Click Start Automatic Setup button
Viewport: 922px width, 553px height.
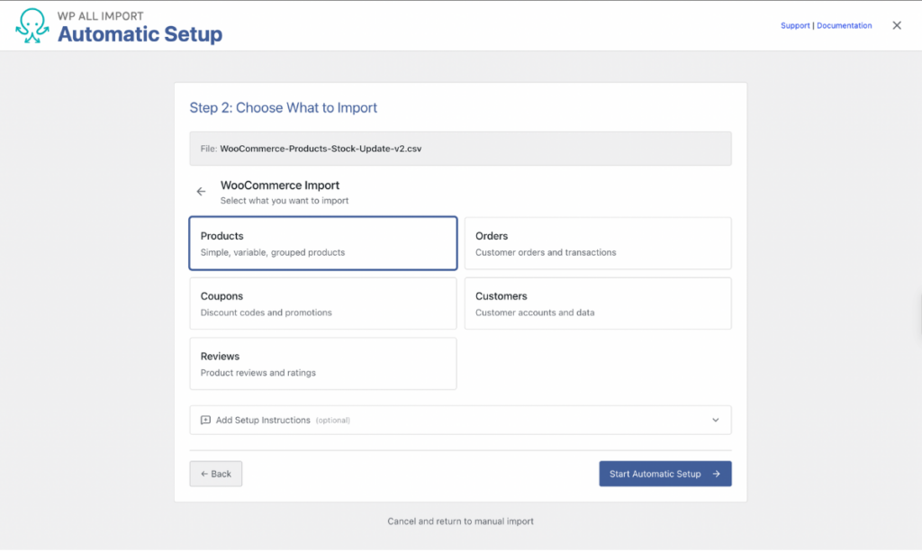pos(665,474)
